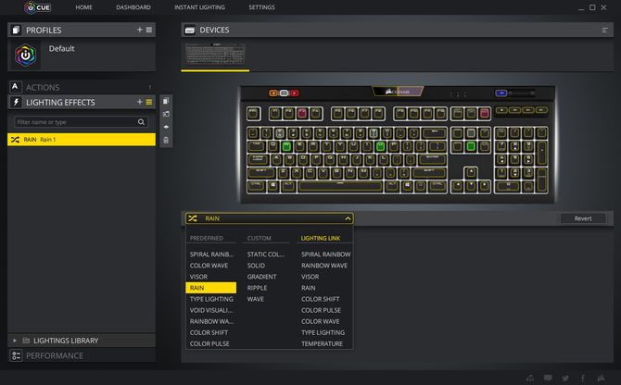Image resolution: width=621 pixels, height=385 pixels.
Task: Click search magnifier in effect filter
Action: tap(141, 122)
